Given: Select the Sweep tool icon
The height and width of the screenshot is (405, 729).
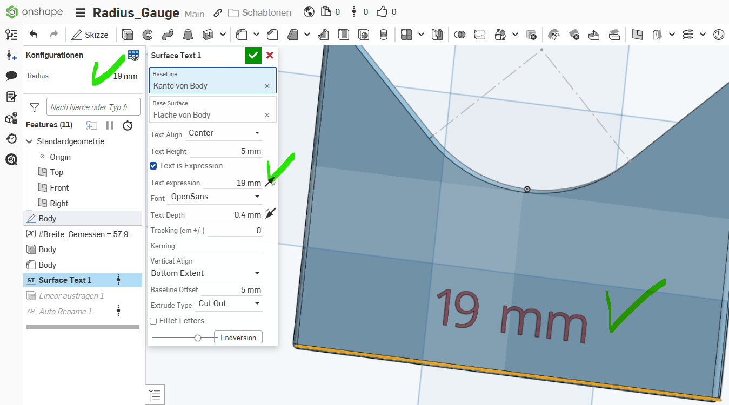Looking at the screenshot, I should pyautogui.click(x=168, y=35).
